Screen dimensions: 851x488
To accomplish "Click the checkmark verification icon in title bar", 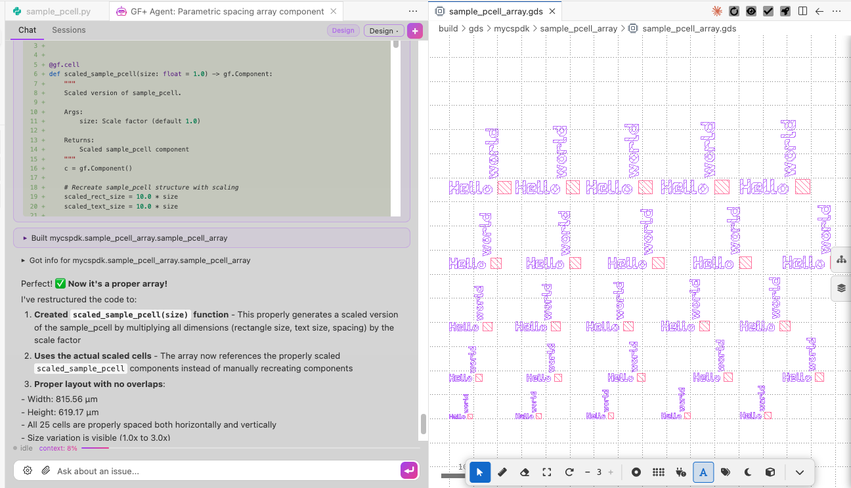I will coord(768,11).
